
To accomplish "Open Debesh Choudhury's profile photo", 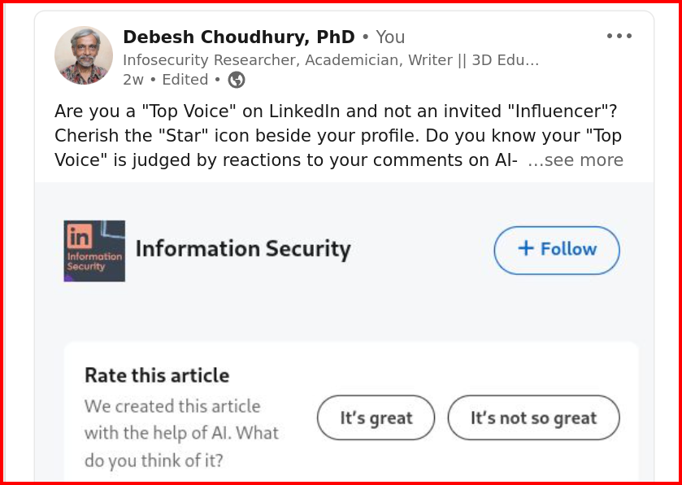I will pos(84,55).
